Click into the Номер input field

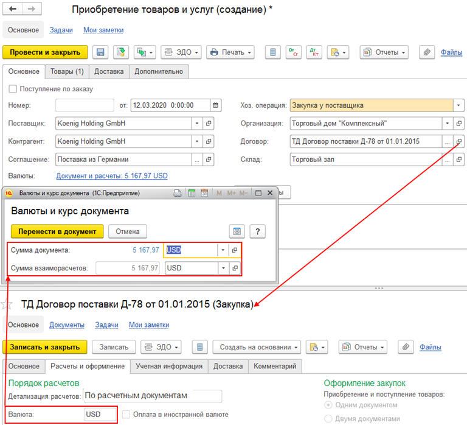pyautogui.click(x=85, y=105)
